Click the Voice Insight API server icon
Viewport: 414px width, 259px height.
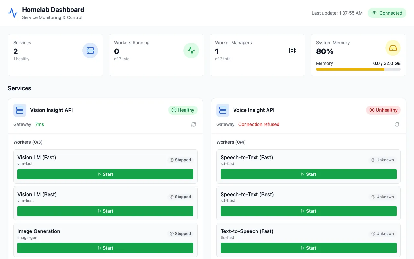tap(223, 110)
